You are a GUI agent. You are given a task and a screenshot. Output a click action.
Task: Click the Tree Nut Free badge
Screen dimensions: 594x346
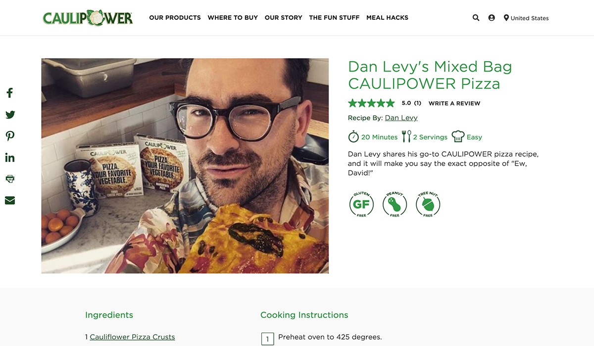[428, 204]
